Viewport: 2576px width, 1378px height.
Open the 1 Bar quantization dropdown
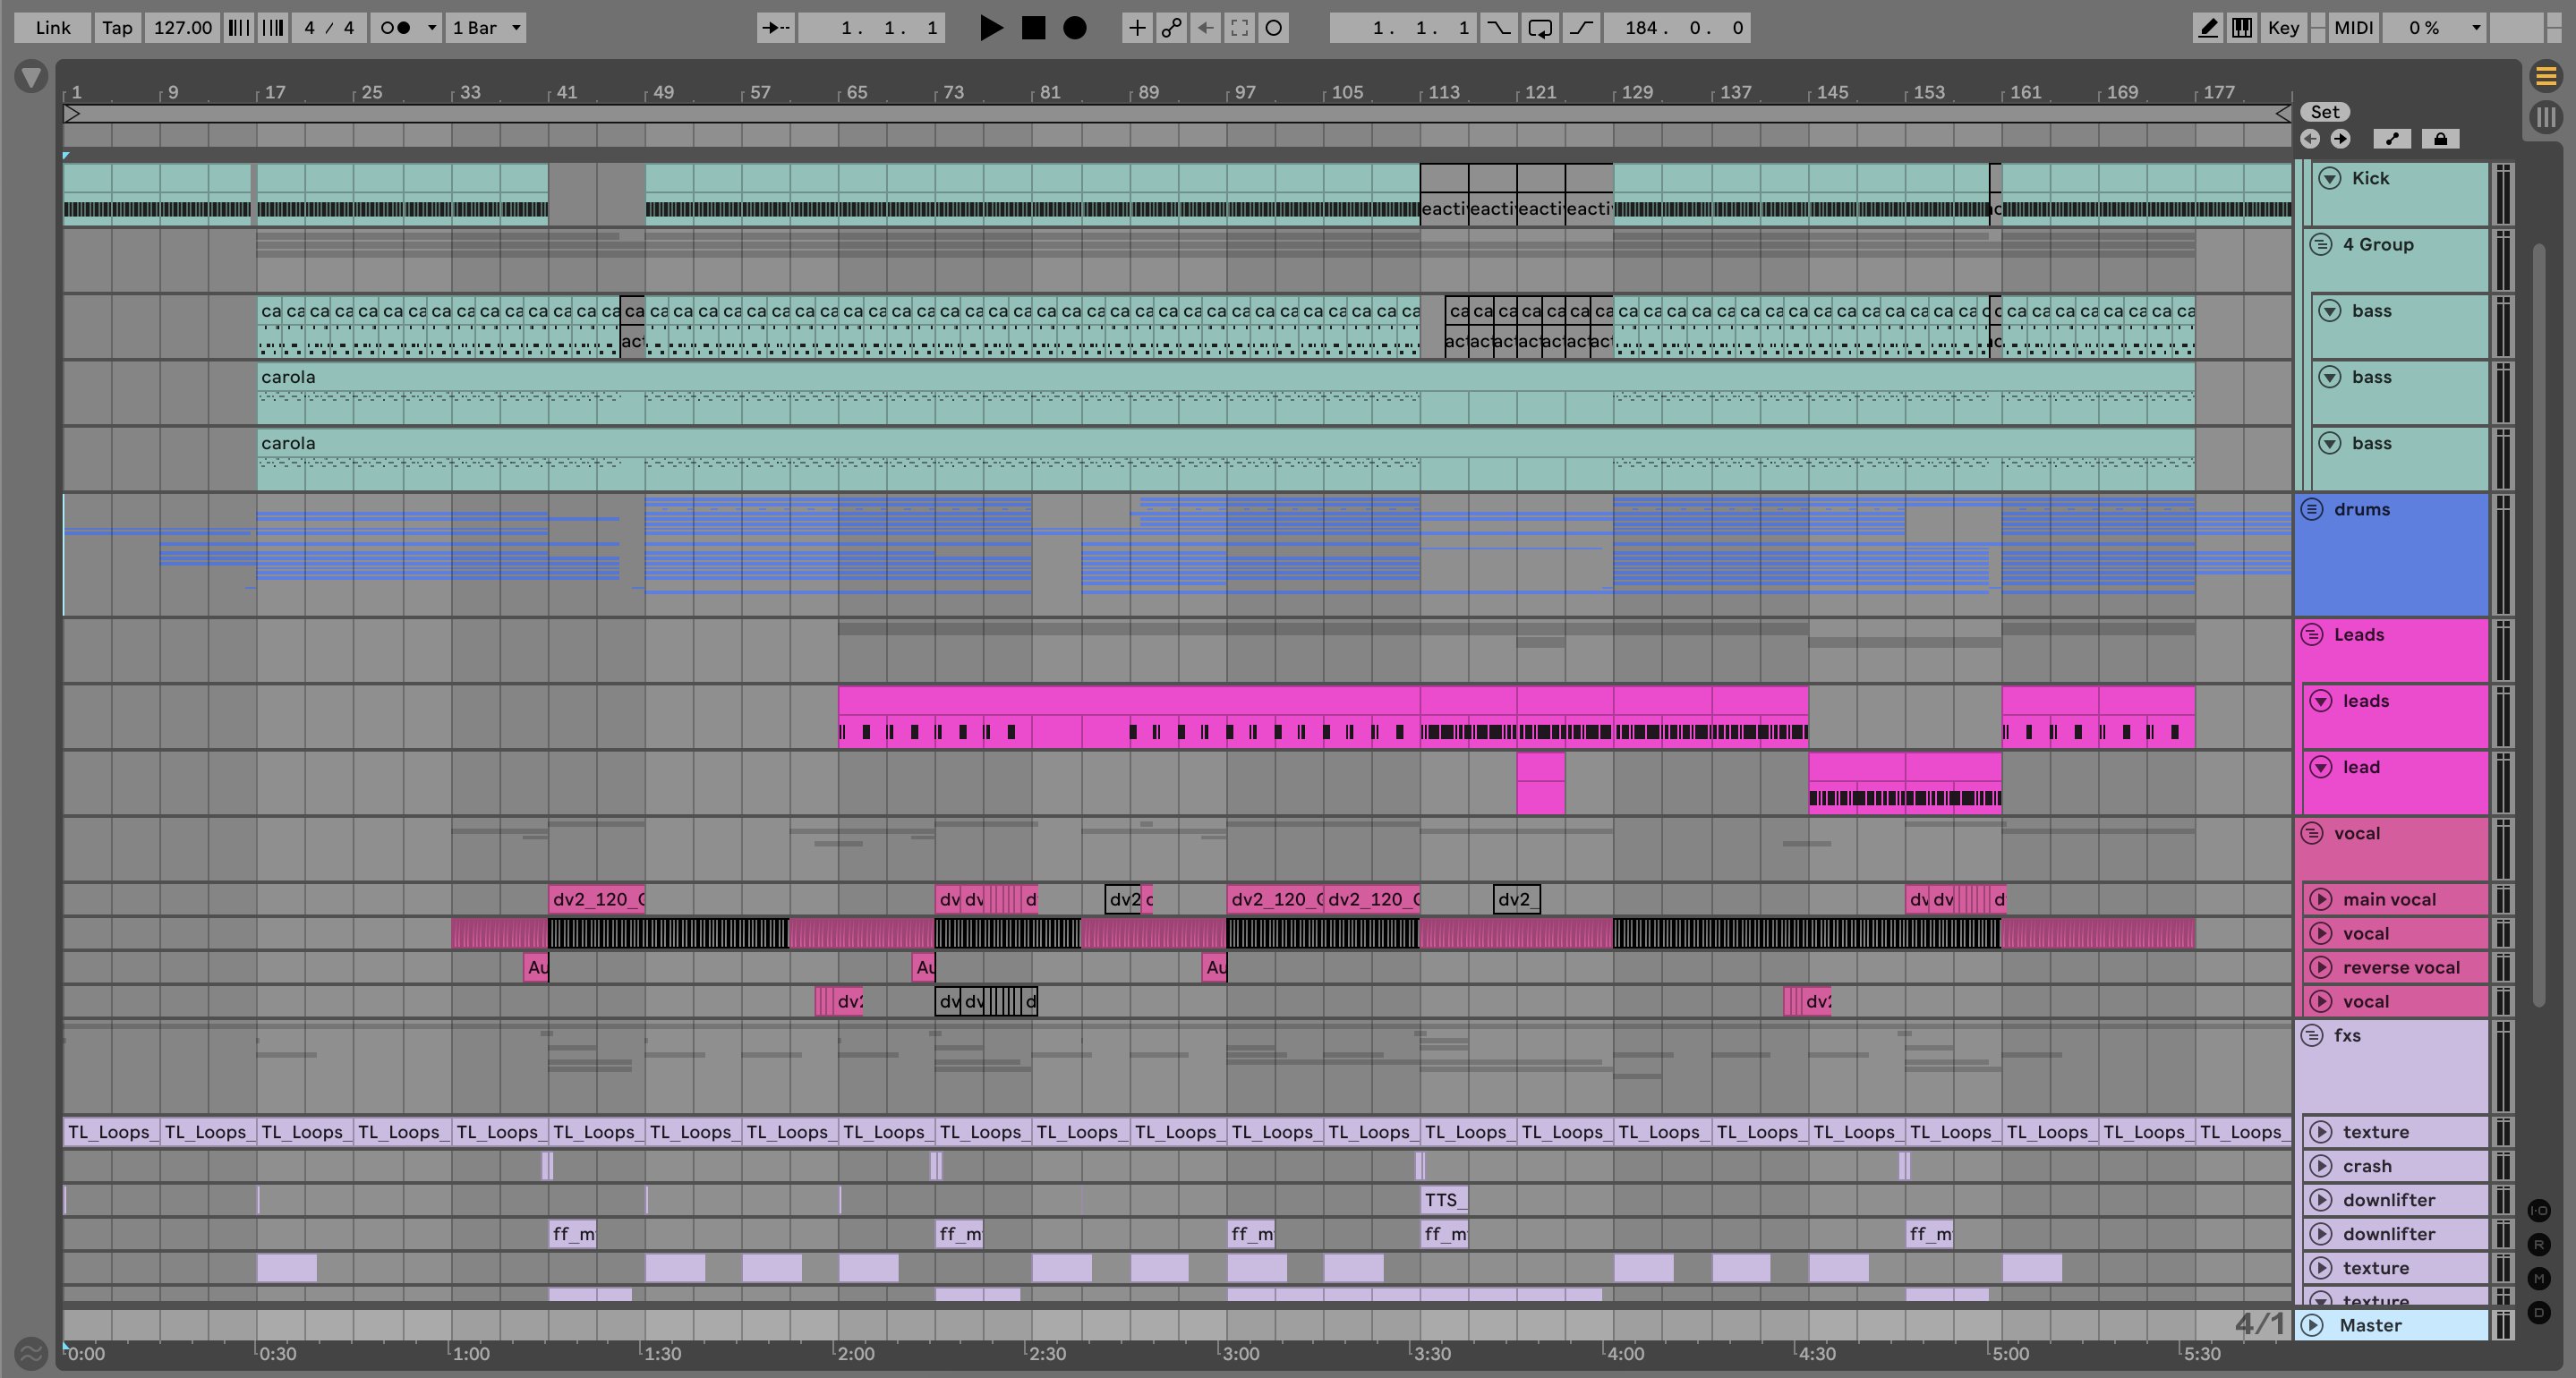tap(486, 28)
